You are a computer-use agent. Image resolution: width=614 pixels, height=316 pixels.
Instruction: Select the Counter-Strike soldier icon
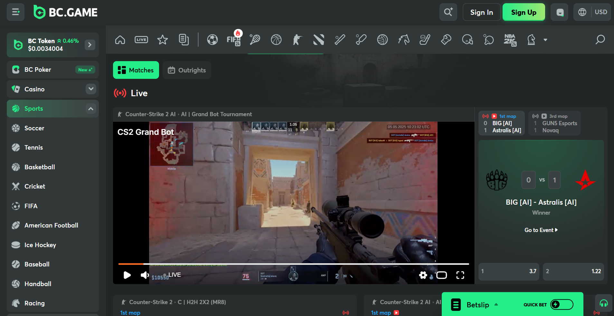(x=298, y=40)
